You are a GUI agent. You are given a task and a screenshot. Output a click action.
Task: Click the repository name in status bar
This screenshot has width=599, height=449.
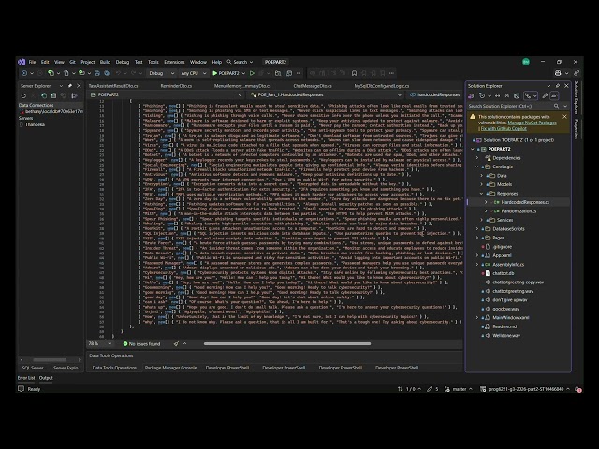pyautogui.click(x=526, y=389)
